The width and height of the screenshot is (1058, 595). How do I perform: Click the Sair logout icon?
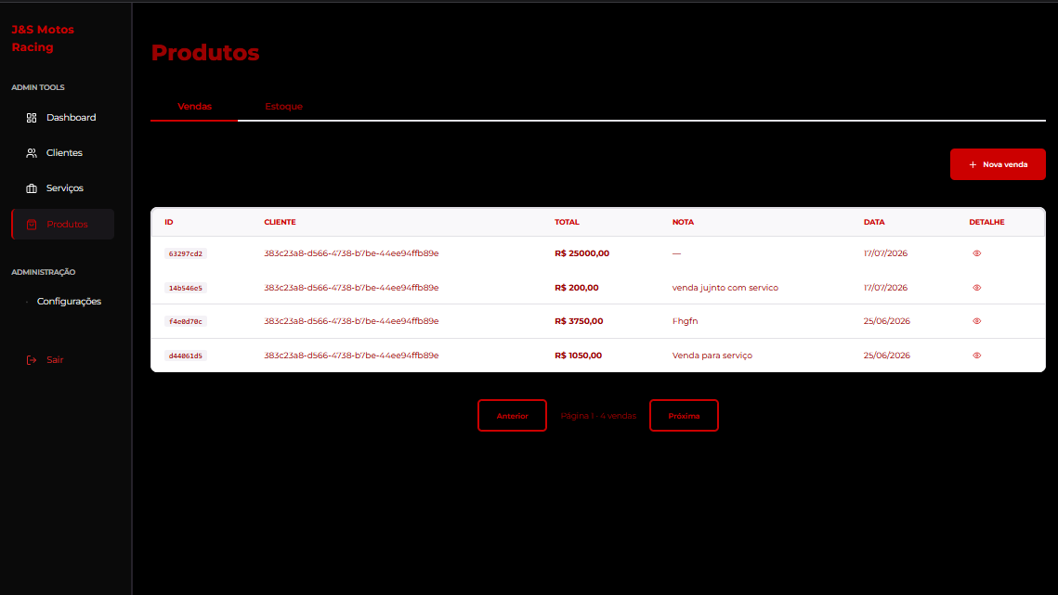click(32, 360)
